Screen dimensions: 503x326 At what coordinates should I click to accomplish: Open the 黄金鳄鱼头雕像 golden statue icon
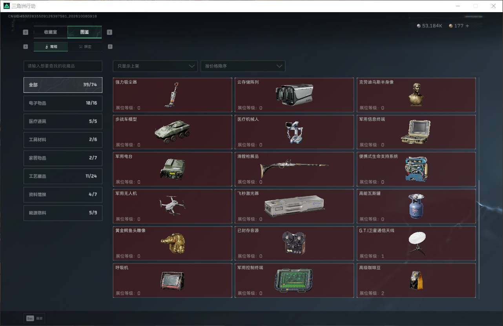pyautogui.click(x=173, y=243)
